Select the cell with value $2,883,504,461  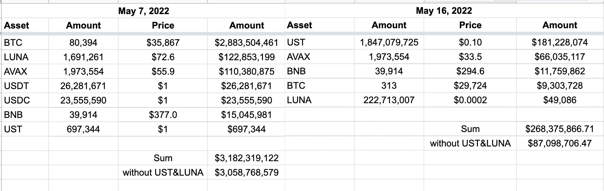coord(246,43)
